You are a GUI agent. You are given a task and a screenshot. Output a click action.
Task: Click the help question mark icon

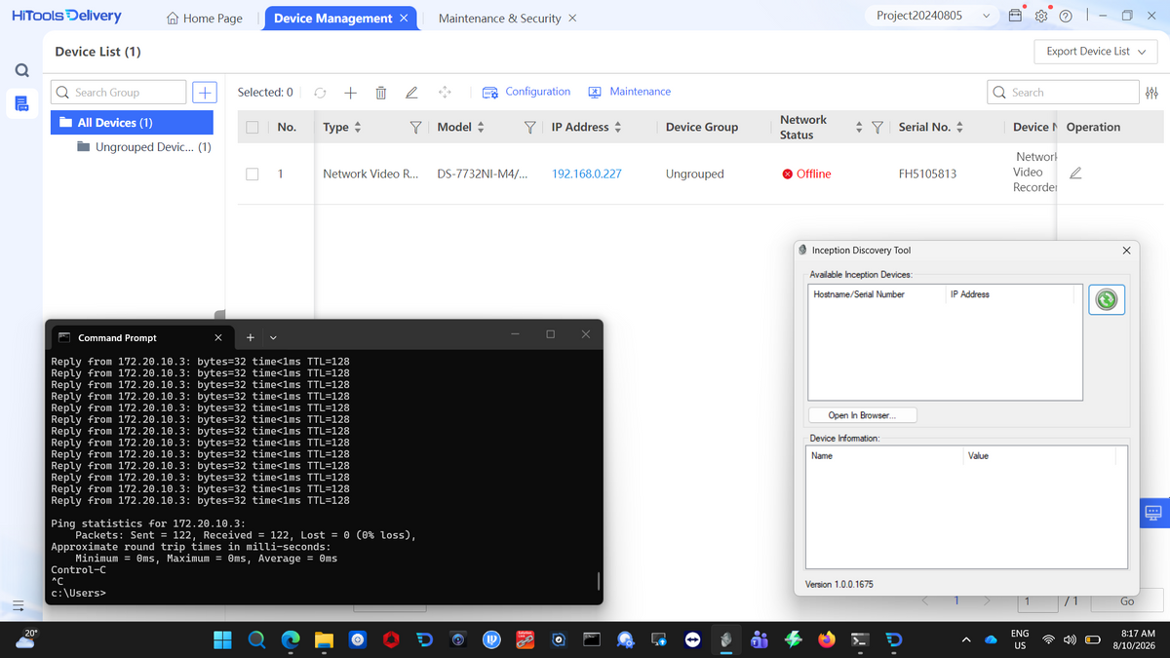1066,17
